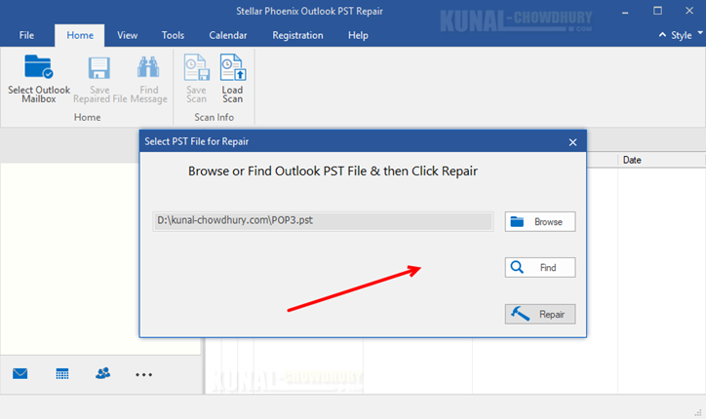Image resolution: width=706 pixels, height=419 pixels.
Task: Click the PST file path field
Action: pyautogui.click(x=323, y=221)
